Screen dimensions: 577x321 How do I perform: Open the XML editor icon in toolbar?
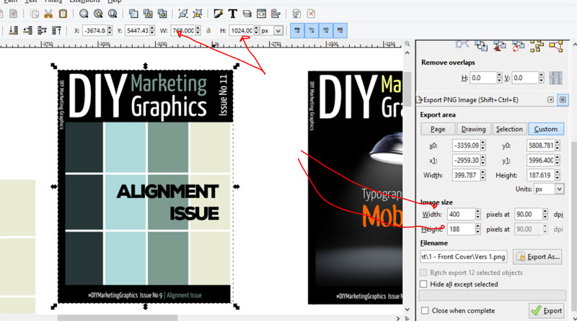tap(262, 14)
